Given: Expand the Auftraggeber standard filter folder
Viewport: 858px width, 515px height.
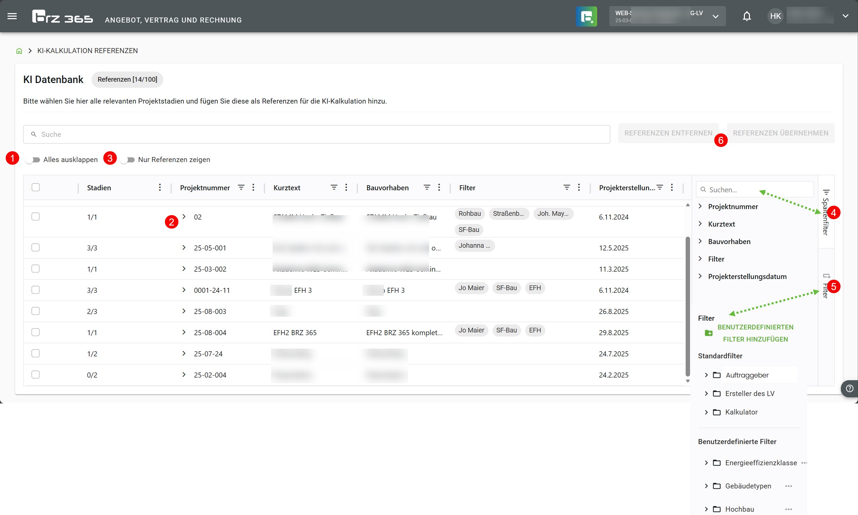Looking at the screenshot, I should (706, 375).
